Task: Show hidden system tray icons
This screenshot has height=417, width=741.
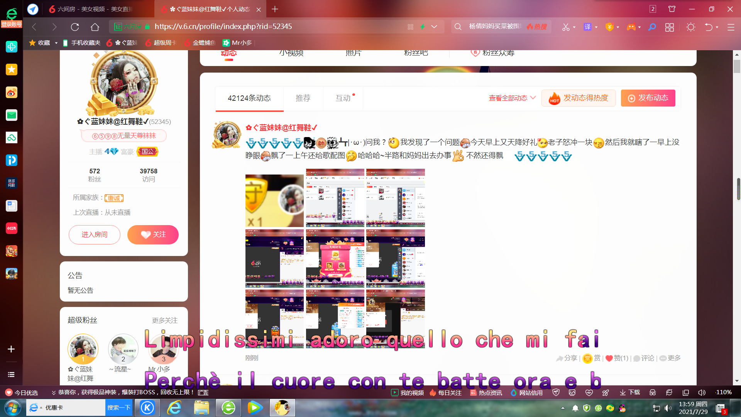Action: tap(563, 408)
